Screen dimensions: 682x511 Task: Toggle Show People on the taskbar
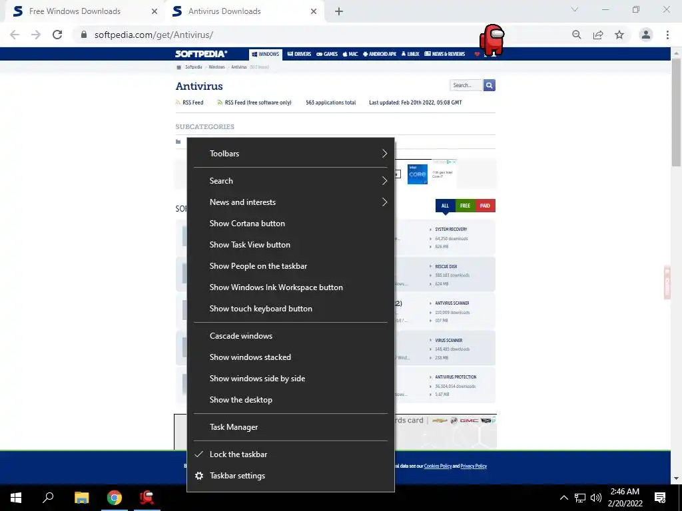pos(290,266)
